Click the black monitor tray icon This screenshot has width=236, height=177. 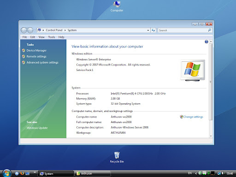pyautogui.click(x=212, y=173)
